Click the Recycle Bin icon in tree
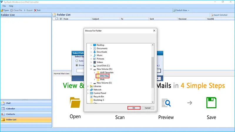Screen dimensions: 235x132 point(91,97)
